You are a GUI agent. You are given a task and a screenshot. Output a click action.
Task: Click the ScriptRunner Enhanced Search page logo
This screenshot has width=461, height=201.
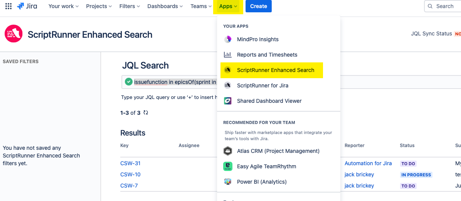[13, 34]
